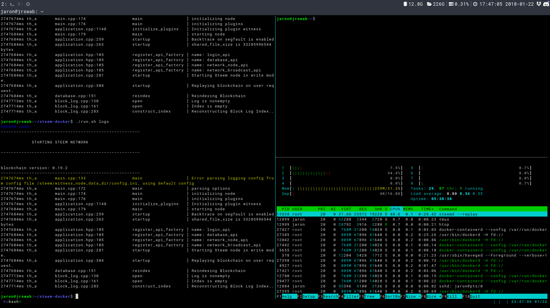Viewport: 550px width, 308px height.
Task: Click F4 Filter in htop
Action: [349, 296]
